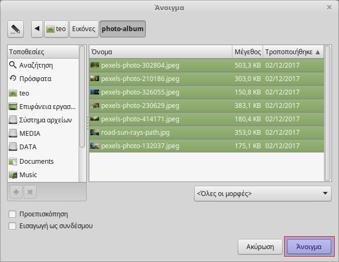Click the left arrow path navigation button
The image size is (339, 262).
coord(37,29)
